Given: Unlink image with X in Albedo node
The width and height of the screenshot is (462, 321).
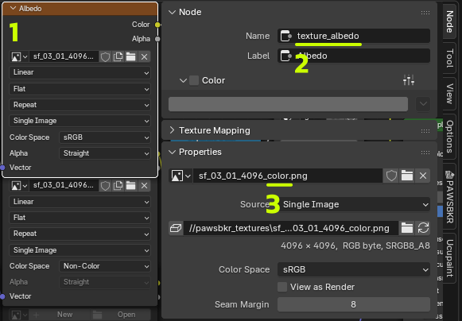Looking at the screenshot, I should (x=144, y=56).
